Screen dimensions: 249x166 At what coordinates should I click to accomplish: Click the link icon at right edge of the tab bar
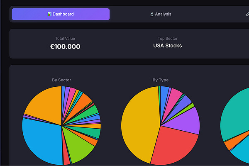tap(247, 14)
